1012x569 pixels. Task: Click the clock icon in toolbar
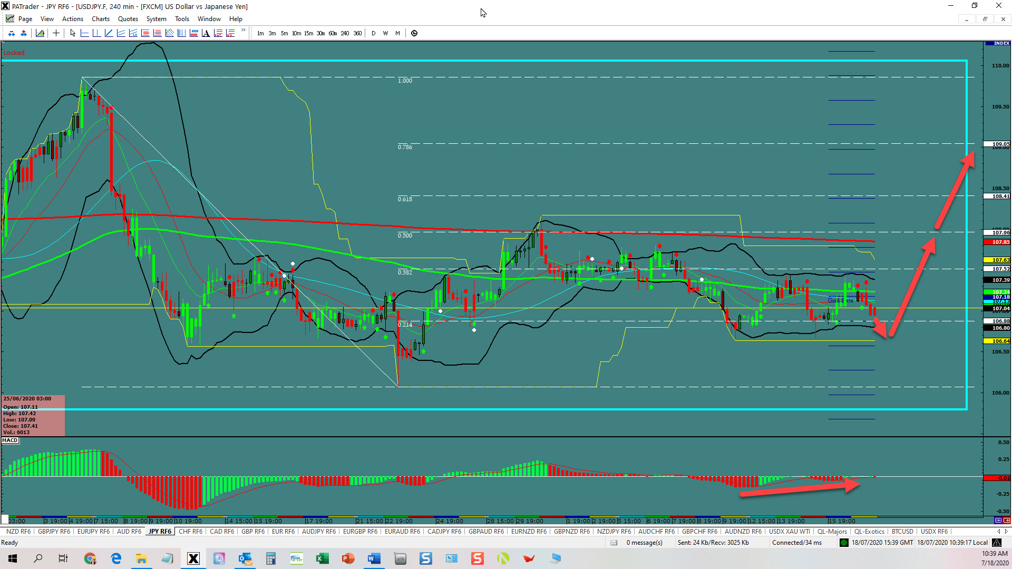pyautogui.click(x=414, y=33)
